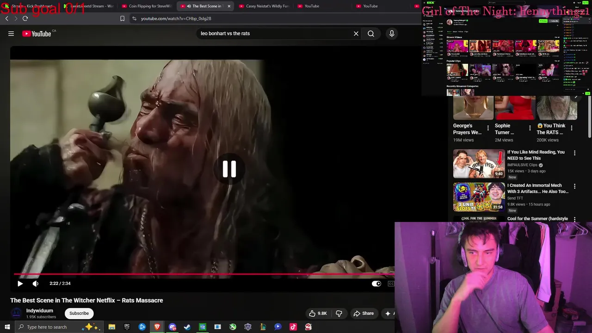Viewport: 592px width, 333px height.
Task: Open options for George's Prayers video
Action: pos(488,128)
